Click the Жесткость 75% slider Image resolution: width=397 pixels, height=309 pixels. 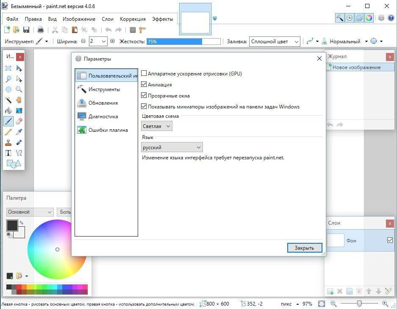point(183,42)
